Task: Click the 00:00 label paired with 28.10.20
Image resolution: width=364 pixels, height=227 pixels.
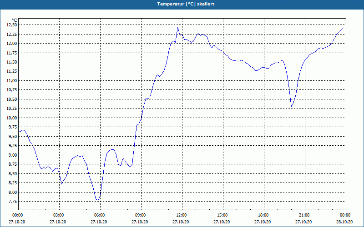Action: click(x=346, y=215)
